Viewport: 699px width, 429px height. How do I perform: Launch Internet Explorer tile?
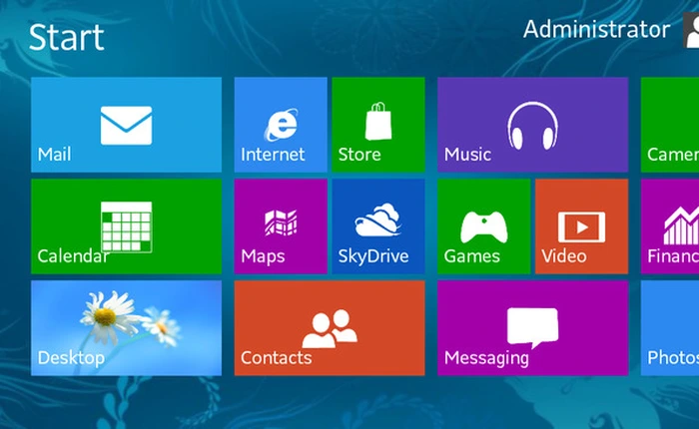[x=281, y=125]
